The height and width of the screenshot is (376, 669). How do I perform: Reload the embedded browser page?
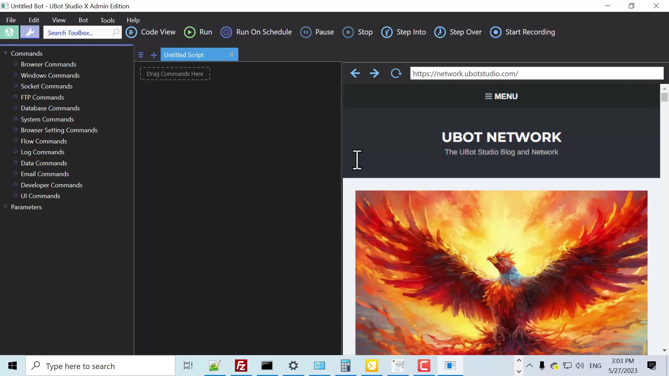point(396,73)
